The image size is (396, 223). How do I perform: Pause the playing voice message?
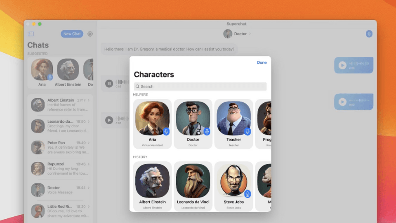pyautogui.click(x=109, y=83)
